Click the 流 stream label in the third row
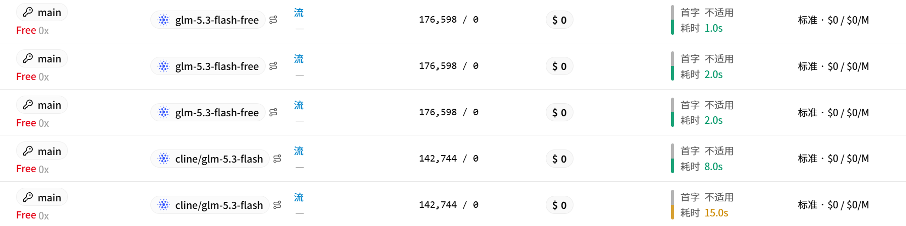The height and width of the screenshot is (226, 906). [299, 105]
